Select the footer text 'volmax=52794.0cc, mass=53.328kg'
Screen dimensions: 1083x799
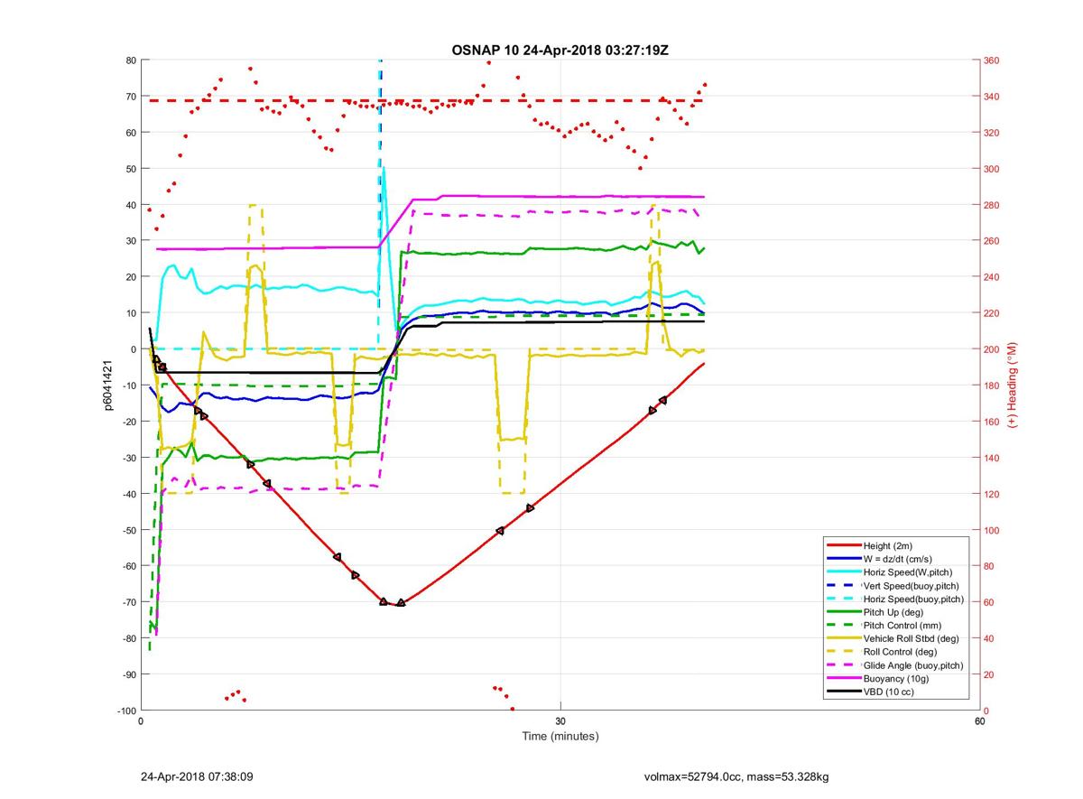pyautogui.click(x=736, y=776)
